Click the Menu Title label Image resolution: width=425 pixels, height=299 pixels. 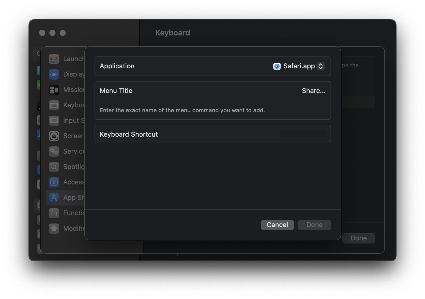click(x=116, y=91)
